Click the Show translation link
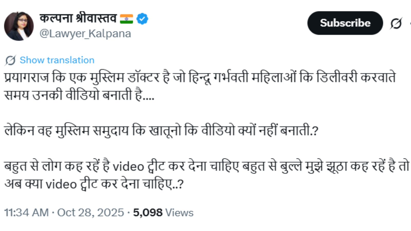411x231 pixels. [x=57, y=60]
